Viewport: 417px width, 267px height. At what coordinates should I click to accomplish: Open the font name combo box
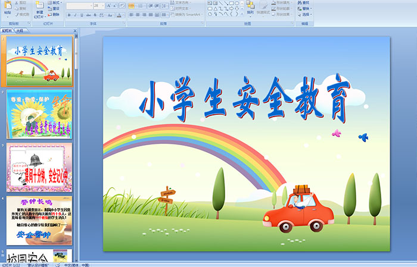[x=79, y=5]
